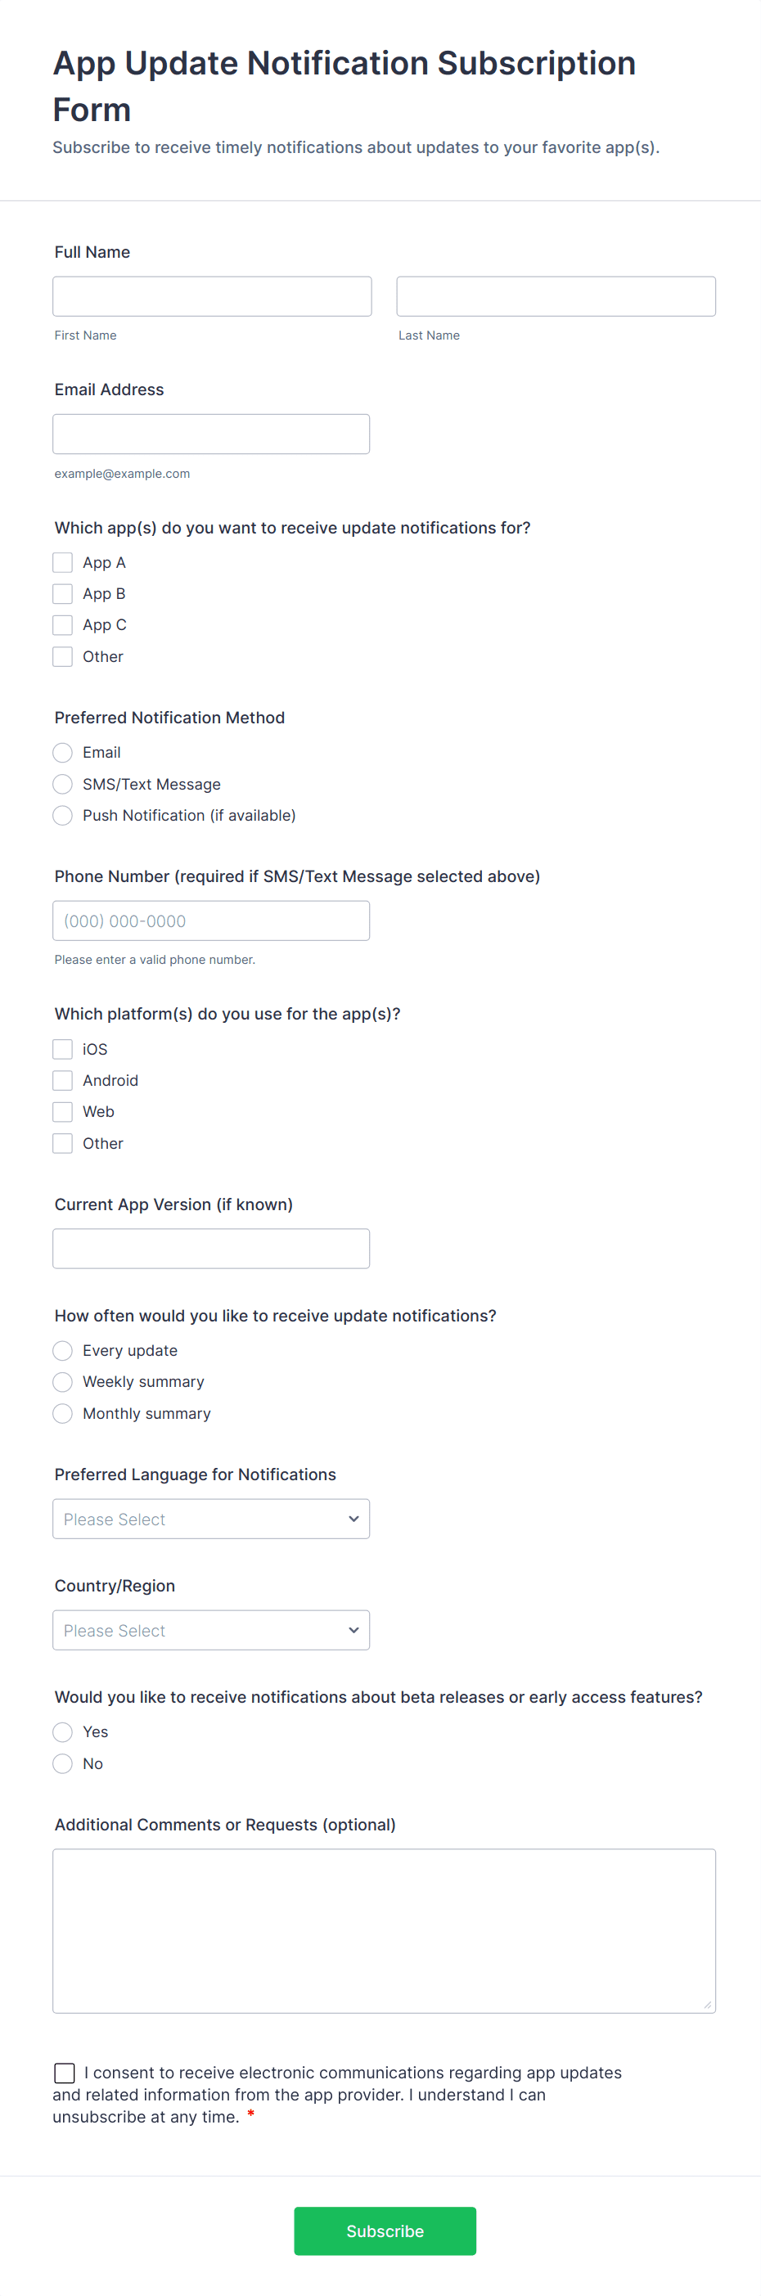This screenshot has height=2296, width=761.
Task: Open the Preferred Language dropdown
Action: pyautogui.click(x=211, y=1519)
